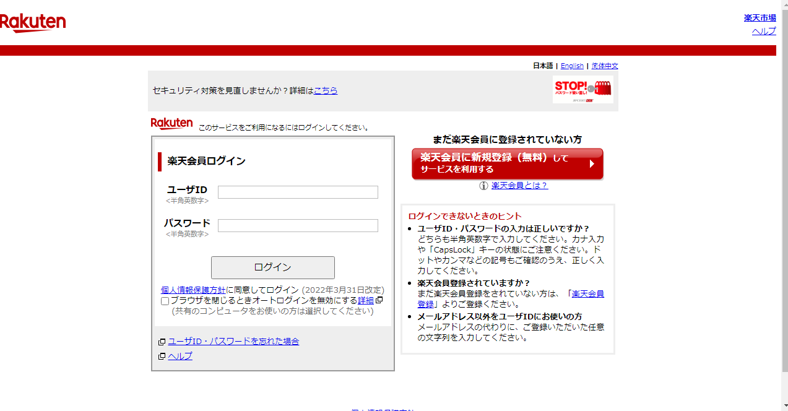Image resolution: width=788 pixels, height=411 pixels.
Task: Open the ユーザID・パスワードを忘れた場合 link
Action: point(233,341)
